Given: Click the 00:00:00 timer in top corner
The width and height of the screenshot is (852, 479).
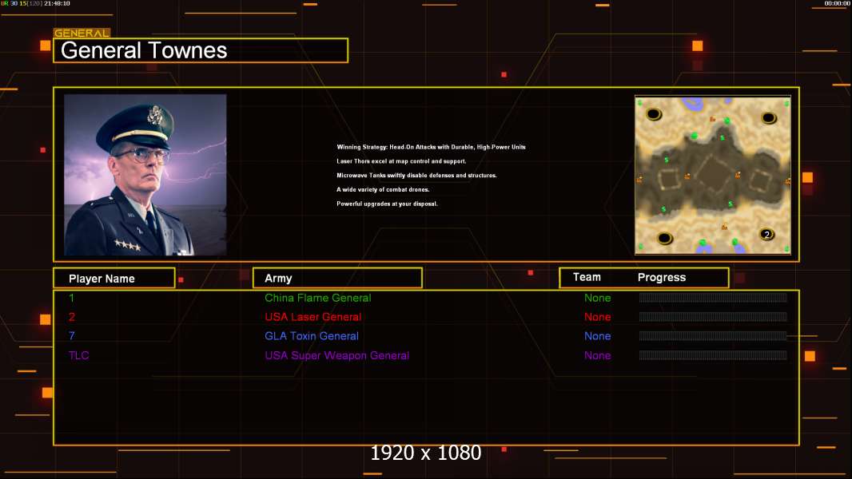Looking at the screenshot, I should point(837,3).
